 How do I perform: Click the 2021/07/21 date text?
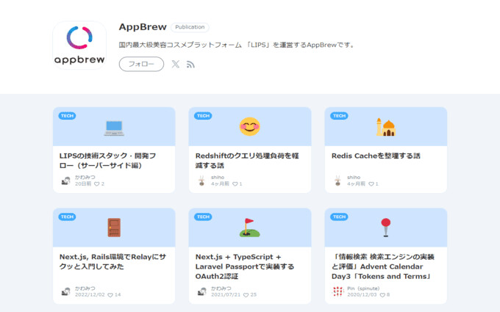coord(226,295)
